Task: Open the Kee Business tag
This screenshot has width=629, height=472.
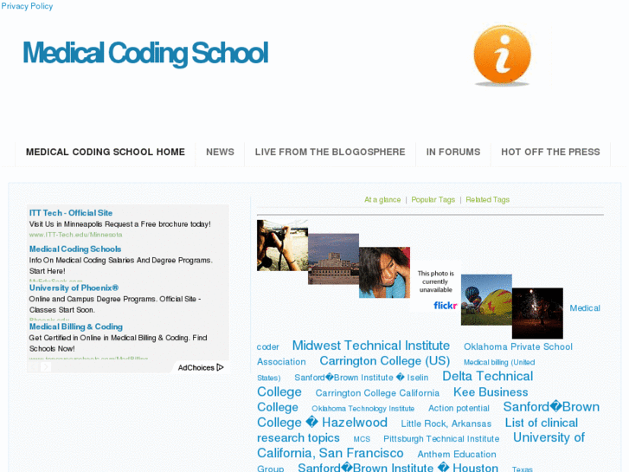Action: pyautogui.click(x=491, y=392)
